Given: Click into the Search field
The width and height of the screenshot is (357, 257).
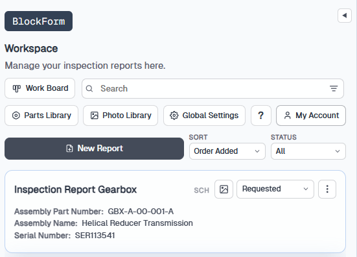Looking at the screenshot, I should coord(213,88).
